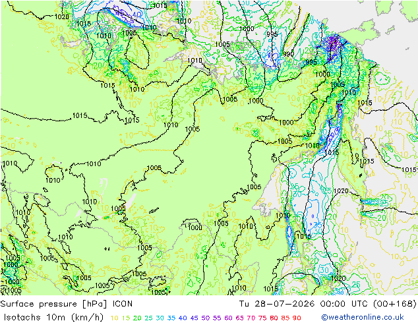418x323 pixels.
Task: Click the 90 value in isotach legend
Action: point(297,318)
